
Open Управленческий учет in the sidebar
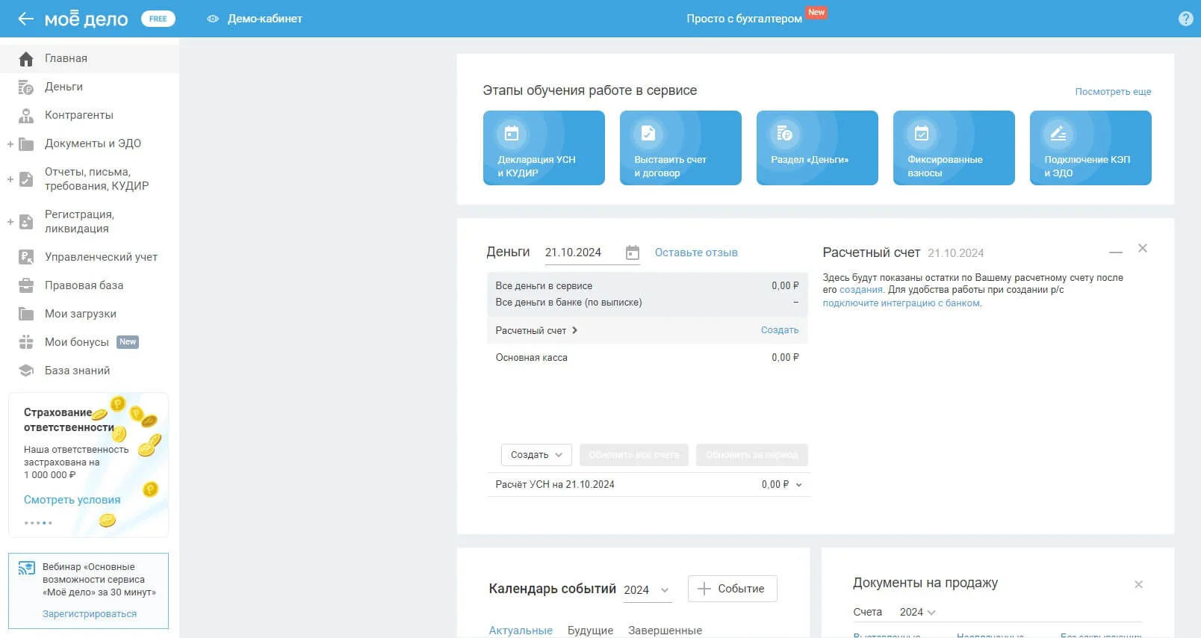pyautogui.click(x=101, y=257)
